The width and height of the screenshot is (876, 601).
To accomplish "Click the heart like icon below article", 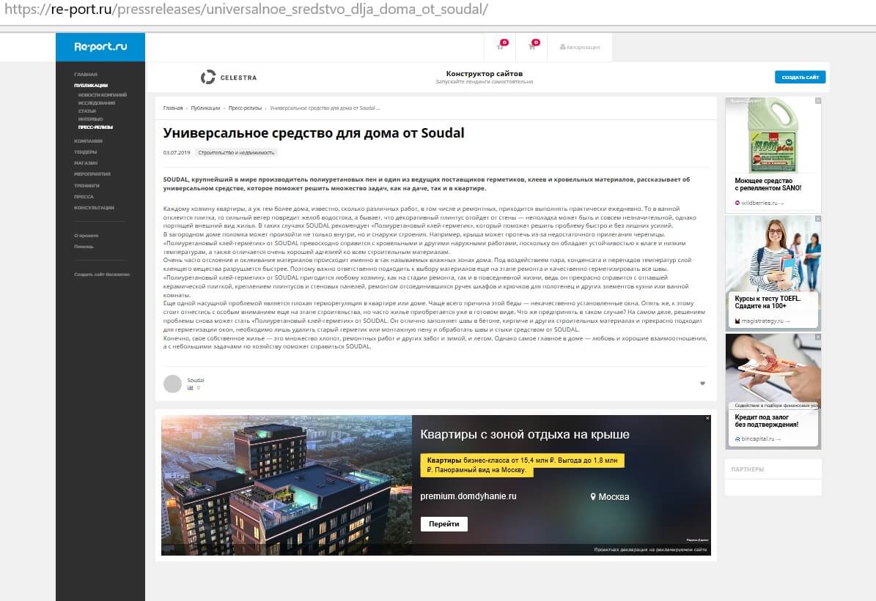I will 702,384.
